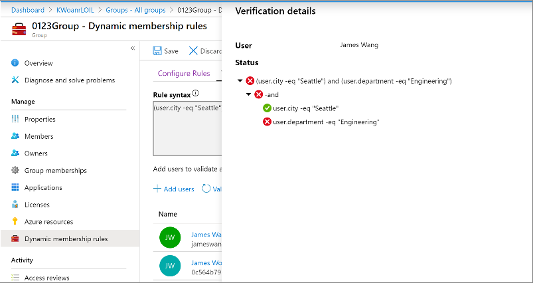Screen dimensions: 533x283
Task: Click the Overview info icon
Action: (x=15, y=63)
